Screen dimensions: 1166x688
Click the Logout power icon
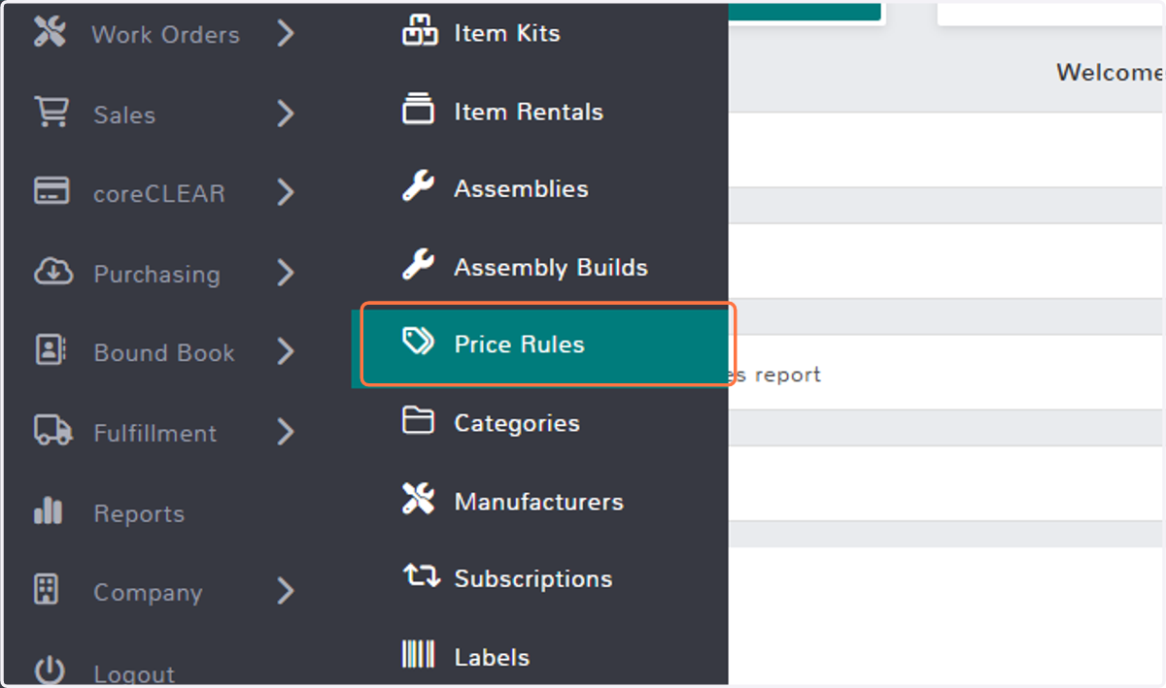pos(49,671)
